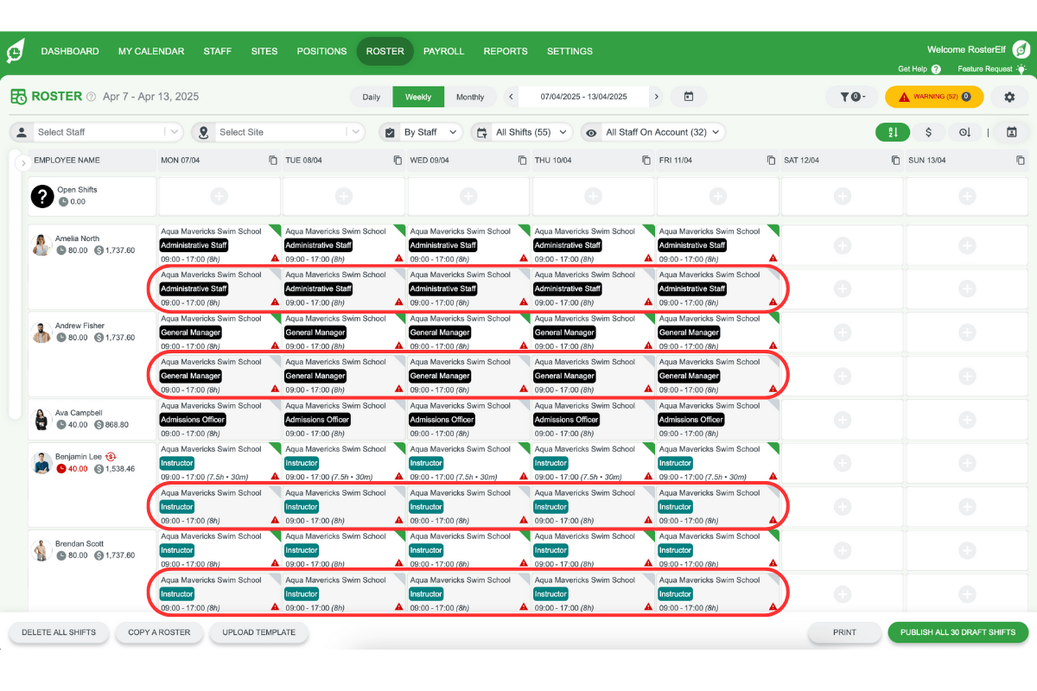This screenshot has height=691, width=1037.
Task: Publish all 30 draft shifts
Action: tap(958, 632)
